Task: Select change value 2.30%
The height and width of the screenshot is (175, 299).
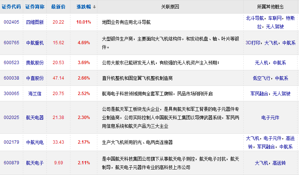Action: click(84, 118)
